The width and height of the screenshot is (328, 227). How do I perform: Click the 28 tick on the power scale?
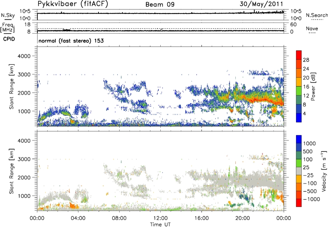coord(306,60)
